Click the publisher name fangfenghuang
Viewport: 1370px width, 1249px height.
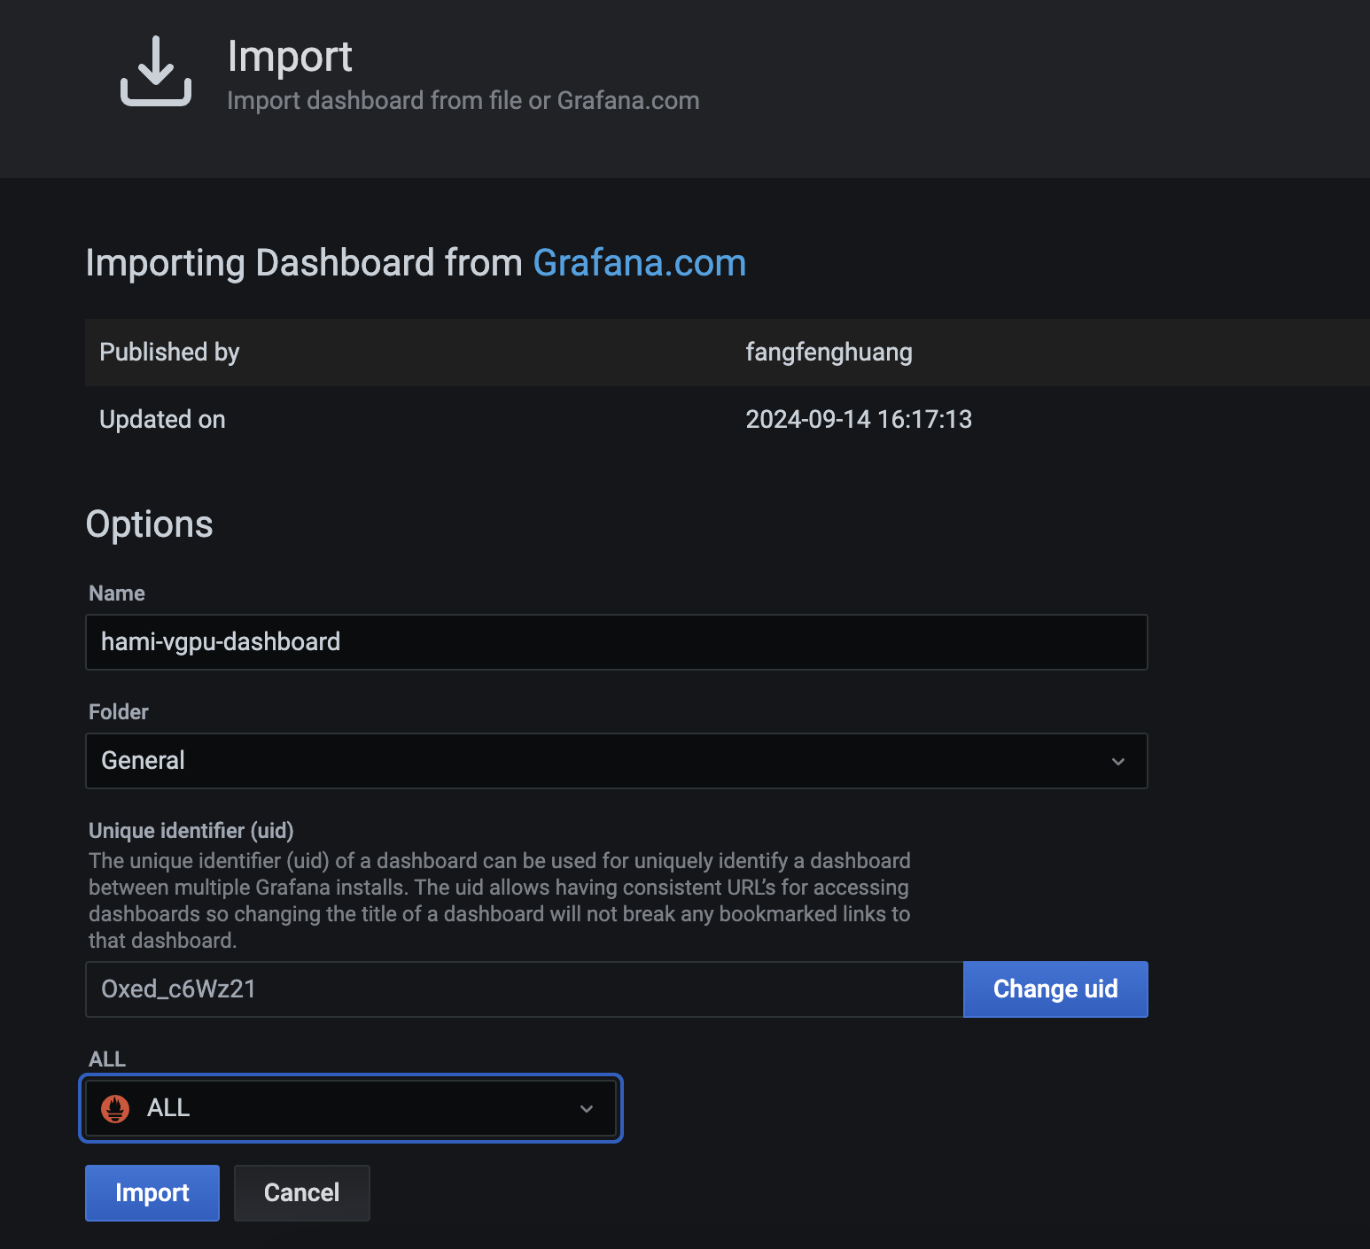coord(829,353)
